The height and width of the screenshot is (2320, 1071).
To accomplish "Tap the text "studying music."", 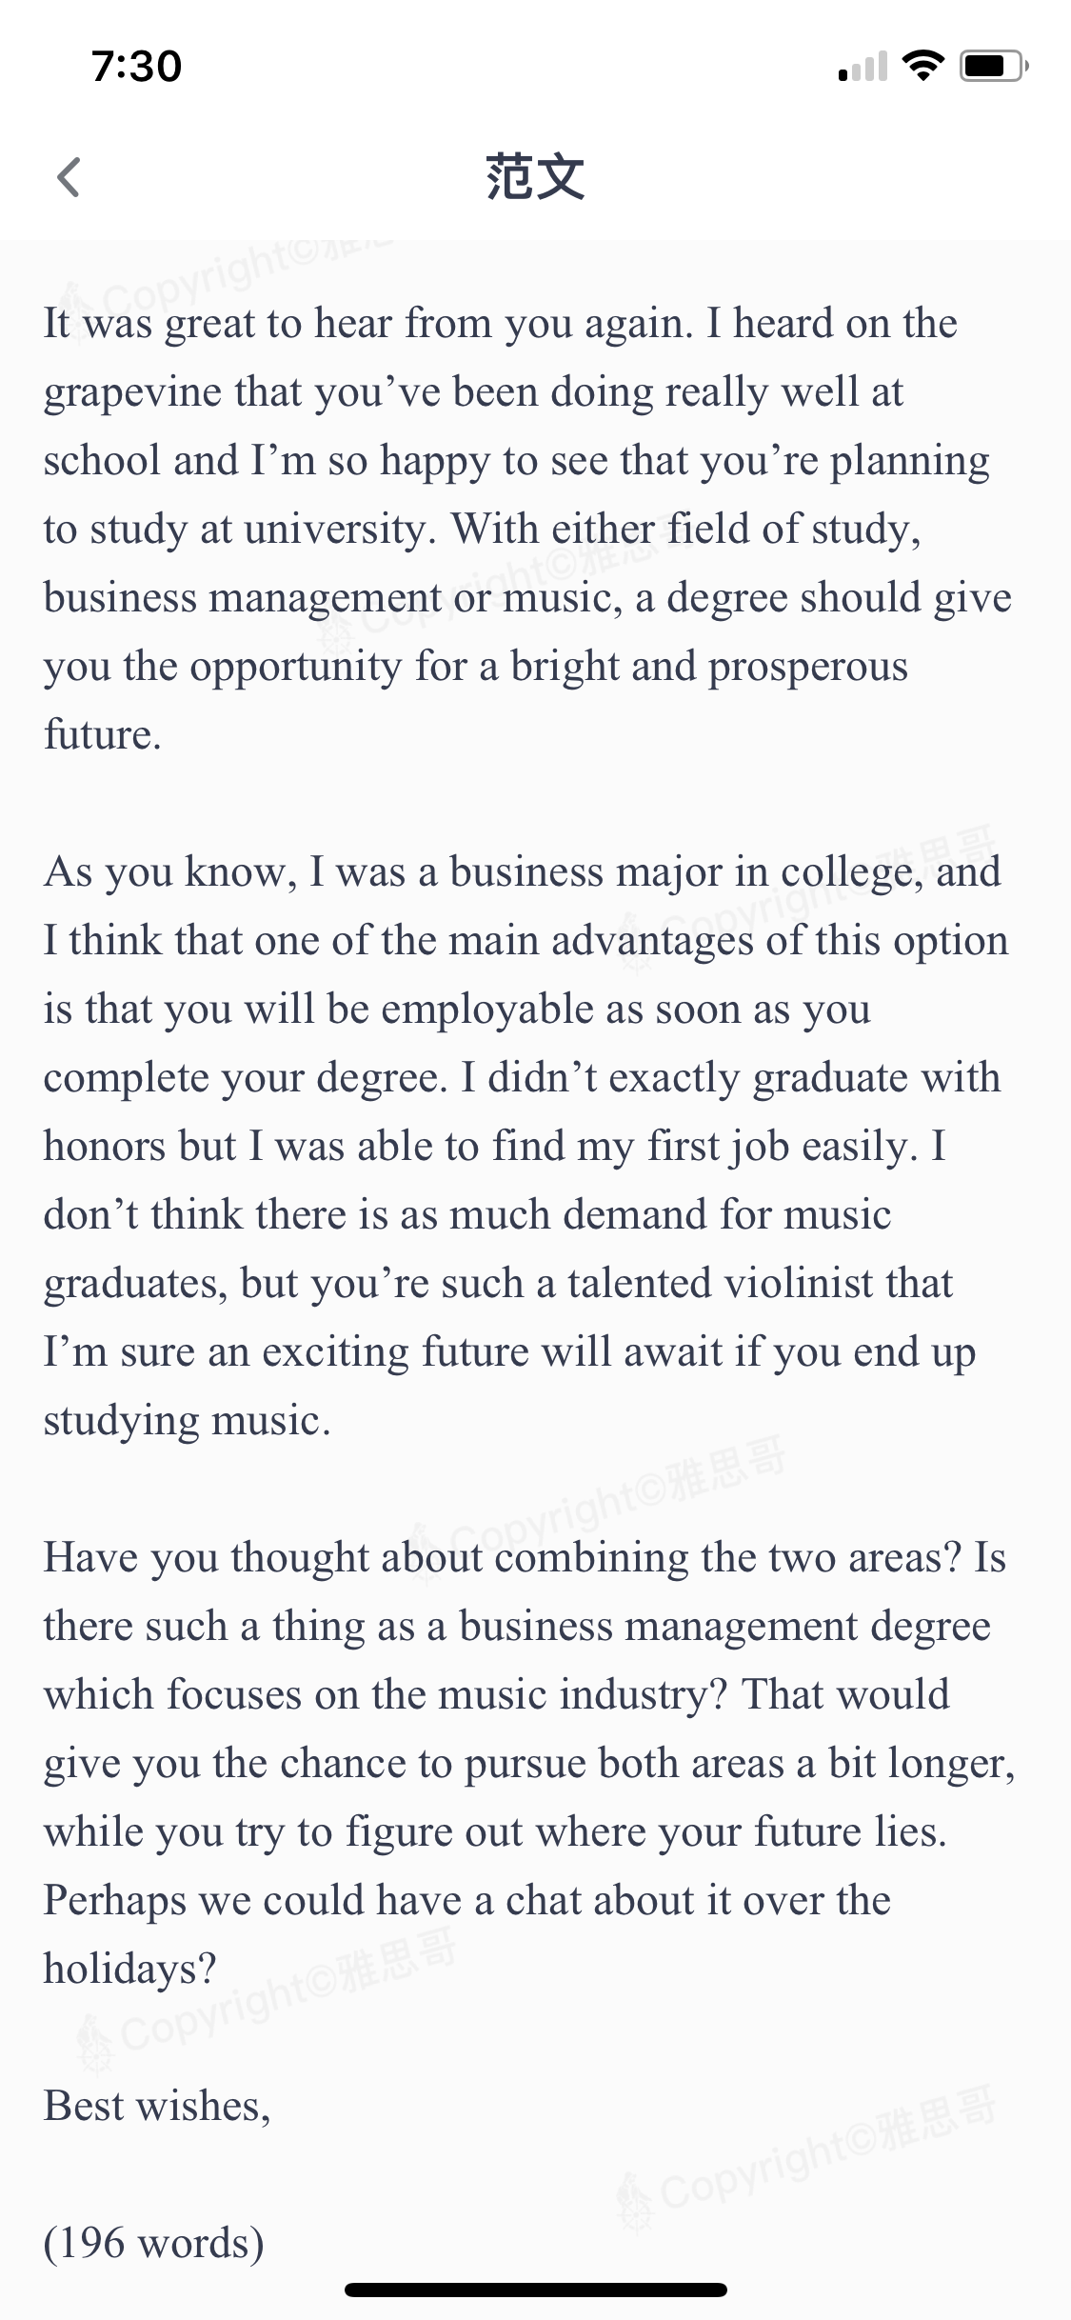I will (188, 1420).
